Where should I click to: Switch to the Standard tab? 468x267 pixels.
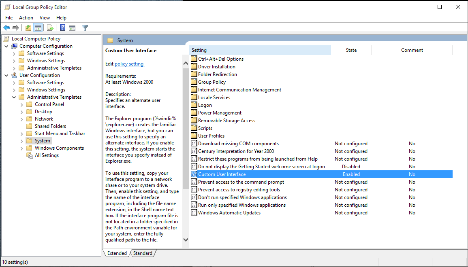pos(143,253)
